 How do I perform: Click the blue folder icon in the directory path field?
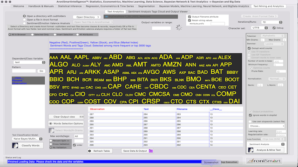pyautogui.click(x=107, y=17)
